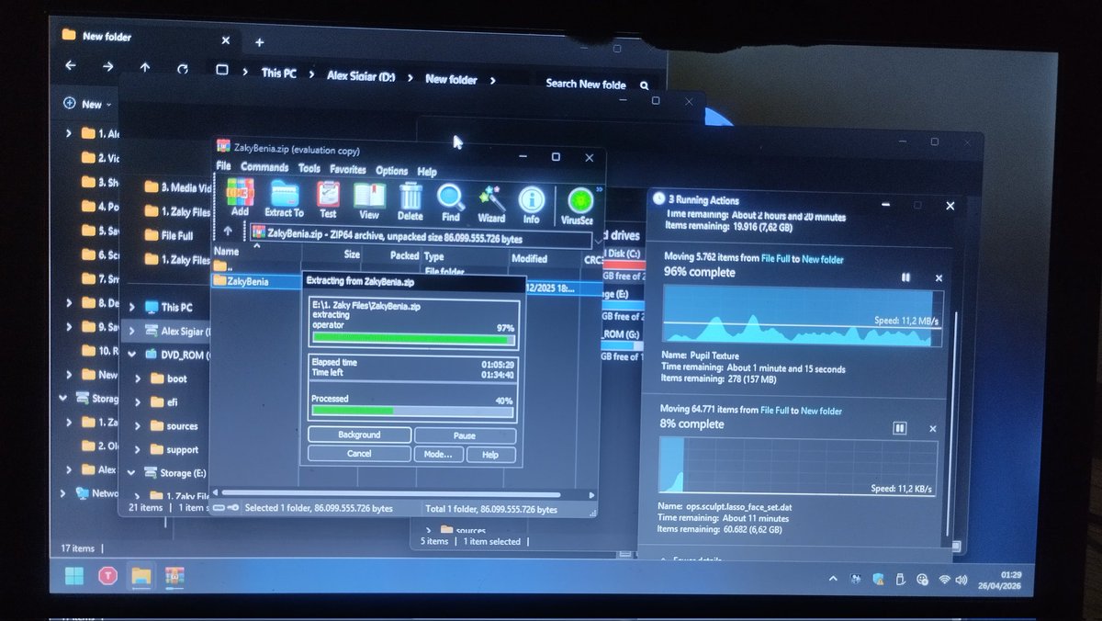
Task: Expand the efi folder node
Action: [138, 402]
